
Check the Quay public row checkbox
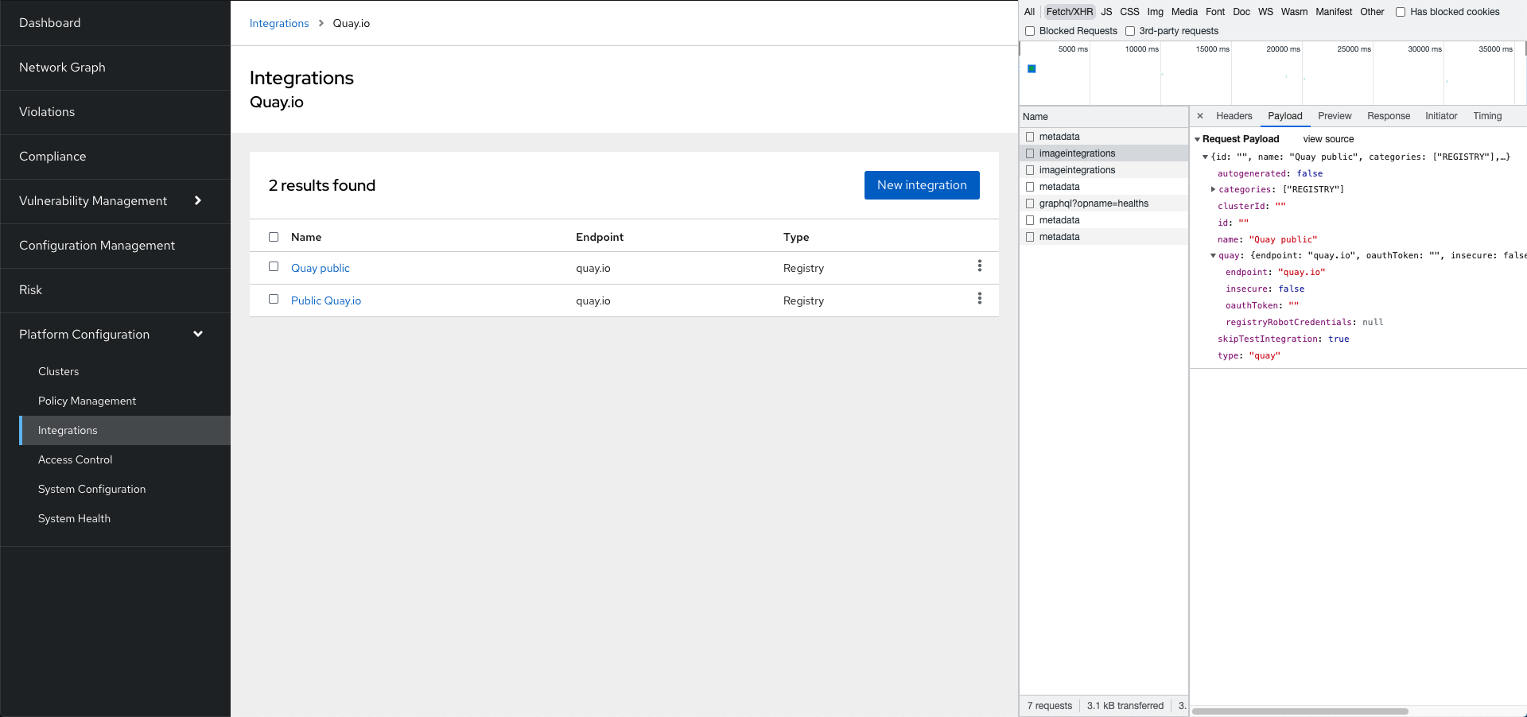[x=274, y=267]
